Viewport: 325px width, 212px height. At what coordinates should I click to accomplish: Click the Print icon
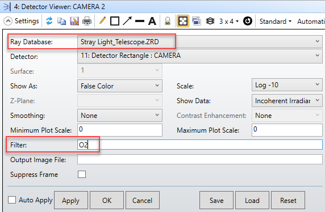coord(87,21)
